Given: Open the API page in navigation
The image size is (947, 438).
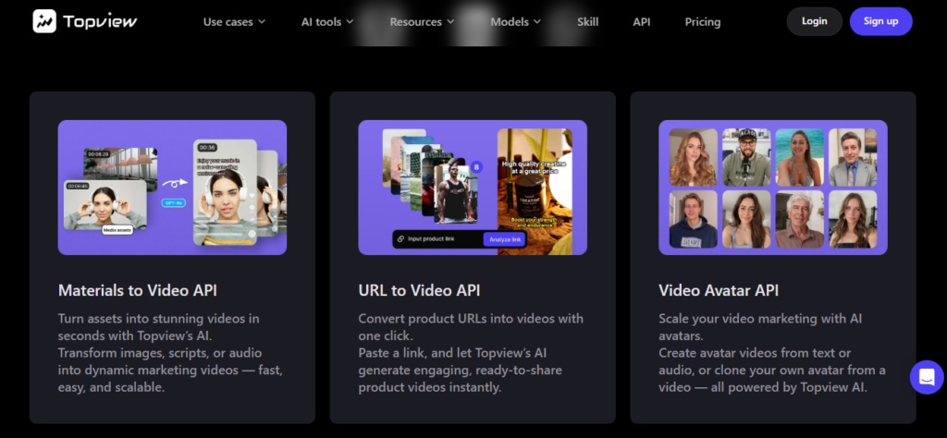Looking at the screenshot, I should (x=642, y=22).
